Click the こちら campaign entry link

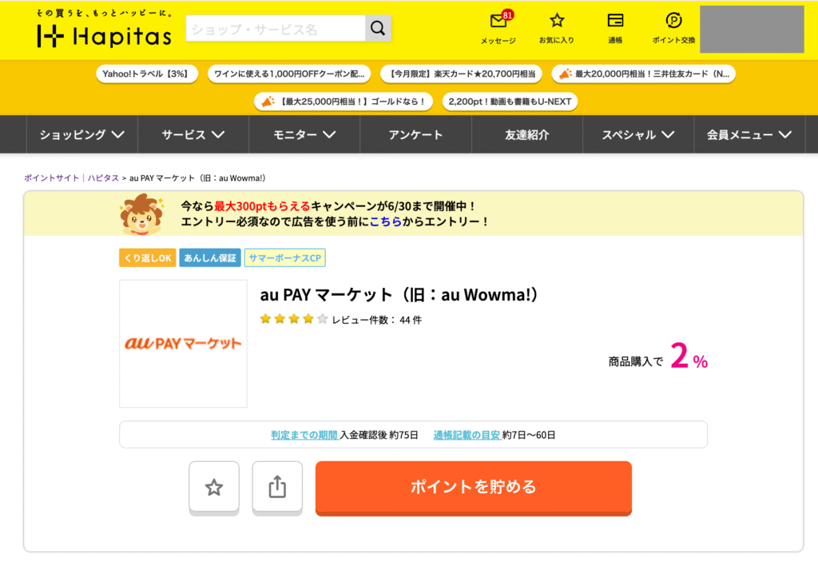point(386,221)
